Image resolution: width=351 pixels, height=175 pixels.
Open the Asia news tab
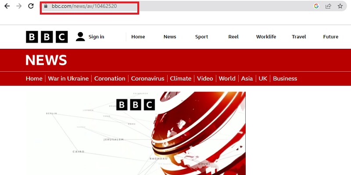247,79
